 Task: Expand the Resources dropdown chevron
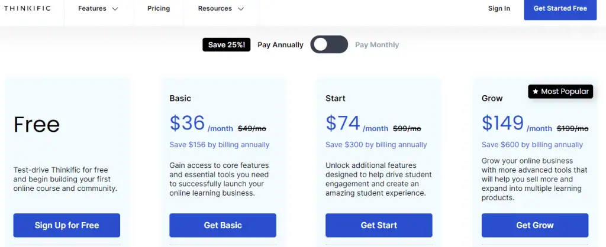tap(241, 9)
